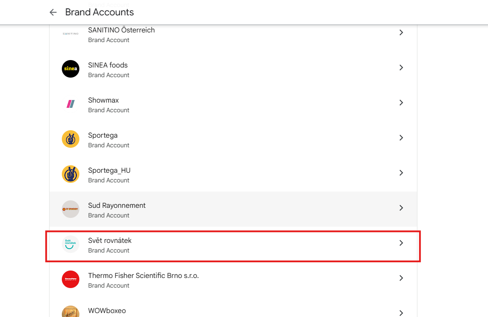This screenshot has height=317, width=488.
Task: Go back using the arrow beside Brand Accounts
Action: pyautogui.click(x=53, y=12)
